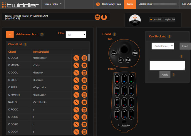Delete the CapsLock chord row
The image size is (191, 136).
pyautogui.click(x=84, y=87)
